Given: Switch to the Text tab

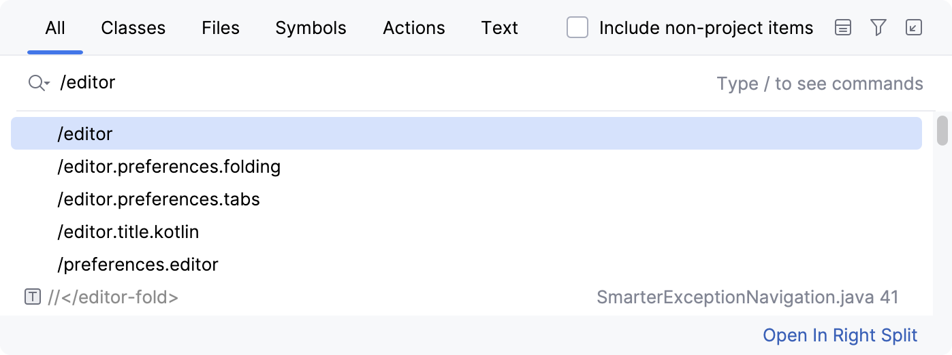Looking at the screenshot, I should (500, 28).
